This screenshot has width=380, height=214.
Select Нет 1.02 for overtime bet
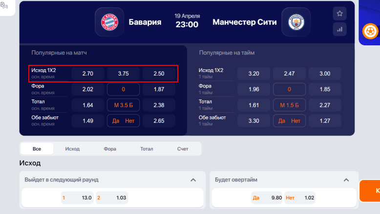tap(300, 197)
